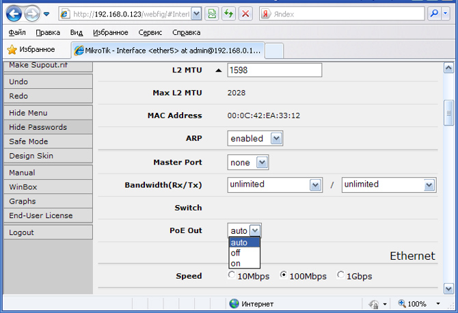Open the Вид menu

(x=77, y=32)
